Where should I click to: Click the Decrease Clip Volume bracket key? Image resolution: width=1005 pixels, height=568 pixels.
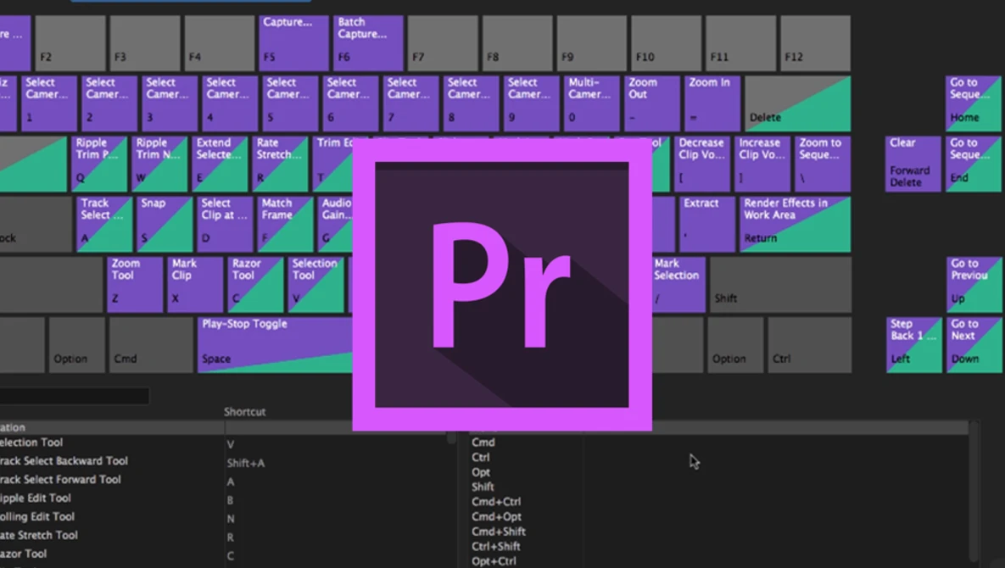[x=702, y=164]
